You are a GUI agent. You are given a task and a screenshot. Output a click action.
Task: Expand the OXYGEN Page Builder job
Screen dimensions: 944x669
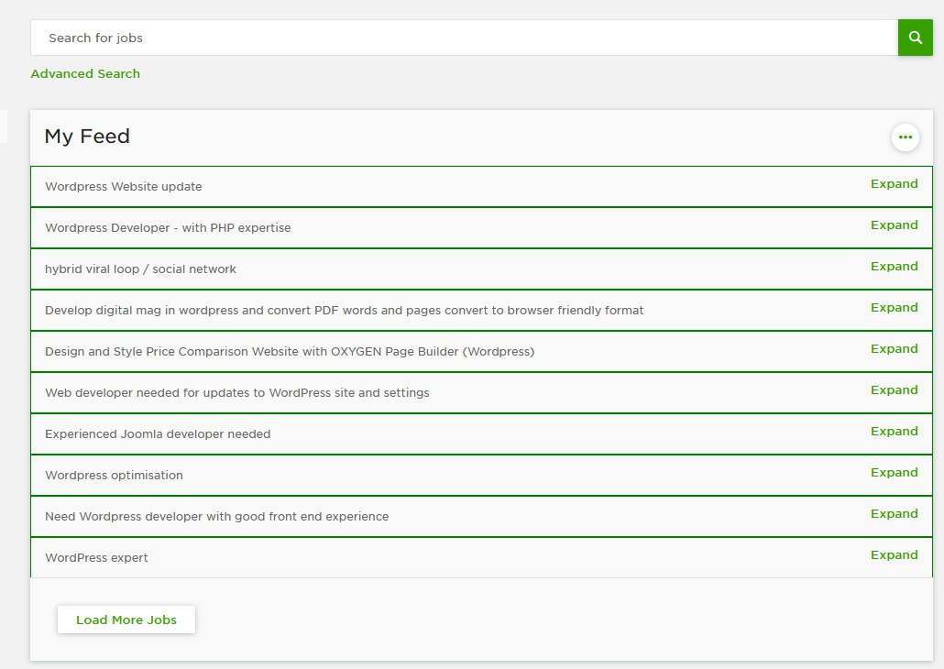(894, 348)
